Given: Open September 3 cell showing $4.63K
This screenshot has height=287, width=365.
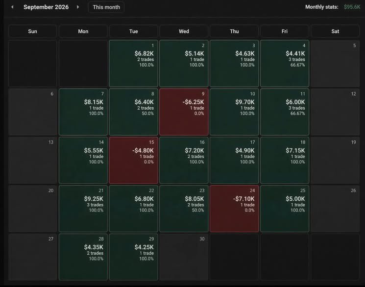Looking at the screenshot, I should 234,64.
